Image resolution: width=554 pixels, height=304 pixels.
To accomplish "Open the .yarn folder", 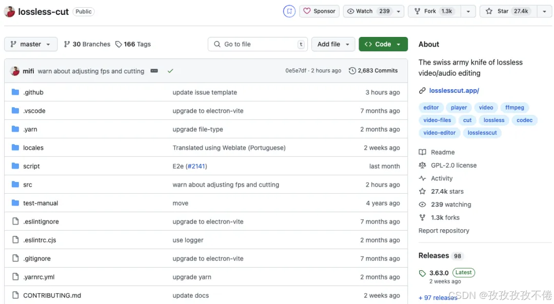I will tap(30, 129).
